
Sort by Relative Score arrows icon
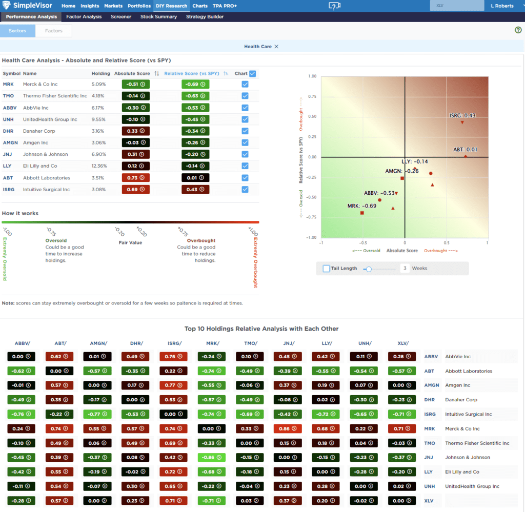pyautogui.click(x=226, y=73)
